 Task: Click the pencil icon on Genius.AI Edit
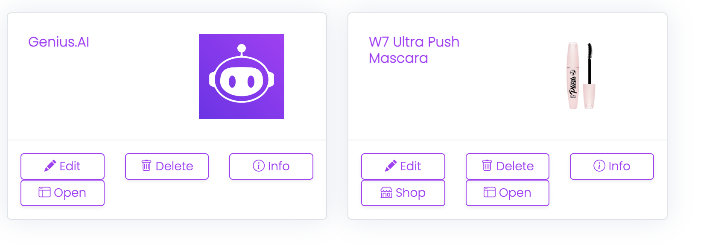point(50,166)
